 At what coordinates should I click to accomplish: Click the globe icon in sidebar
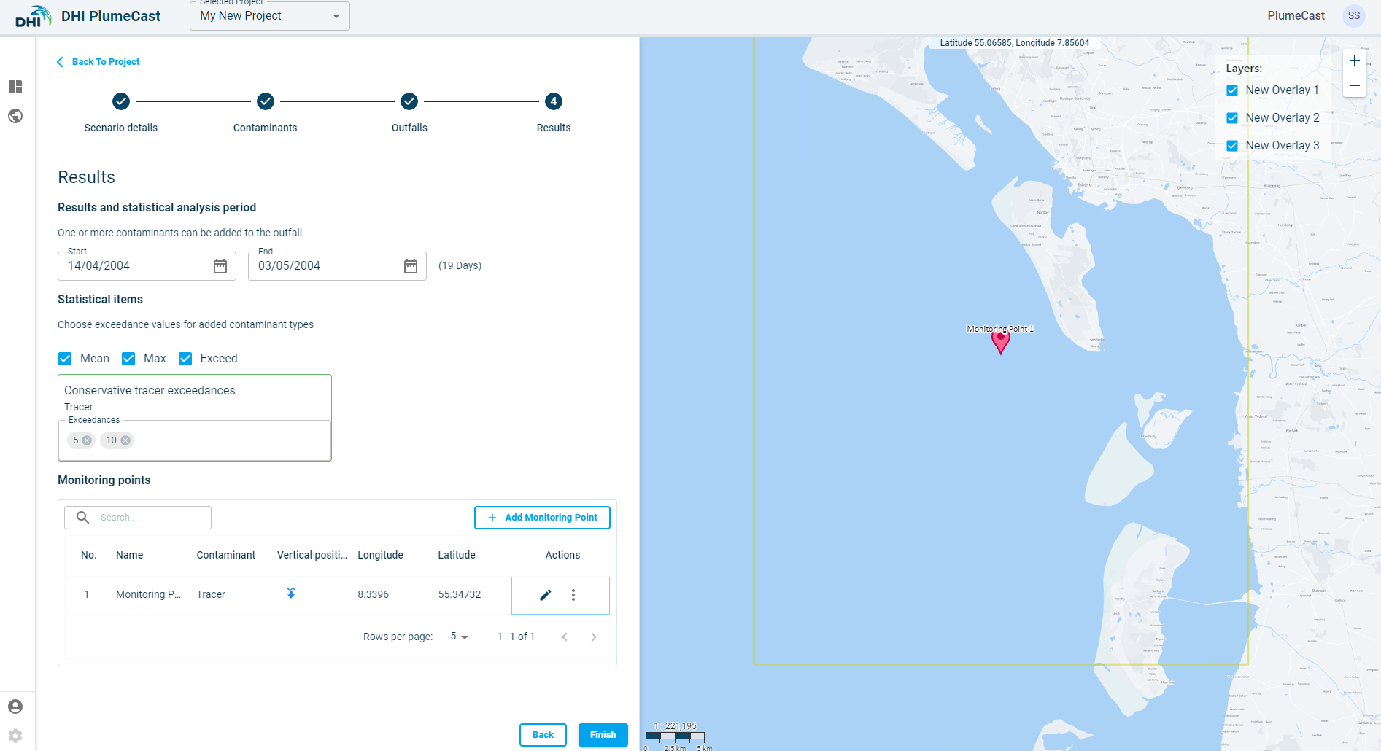[15, 116]
